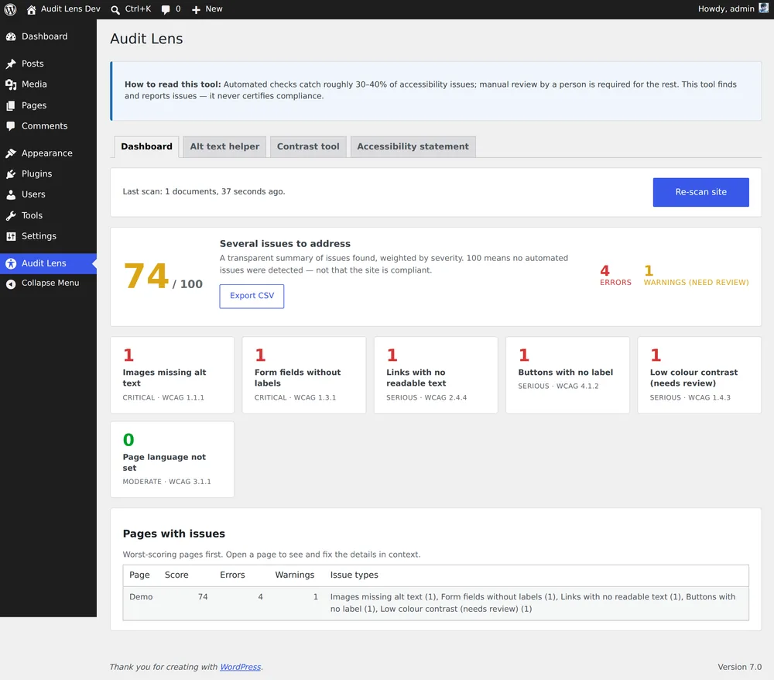Select the Page language not set card
The image size is (774, 680).
point(173,460)
